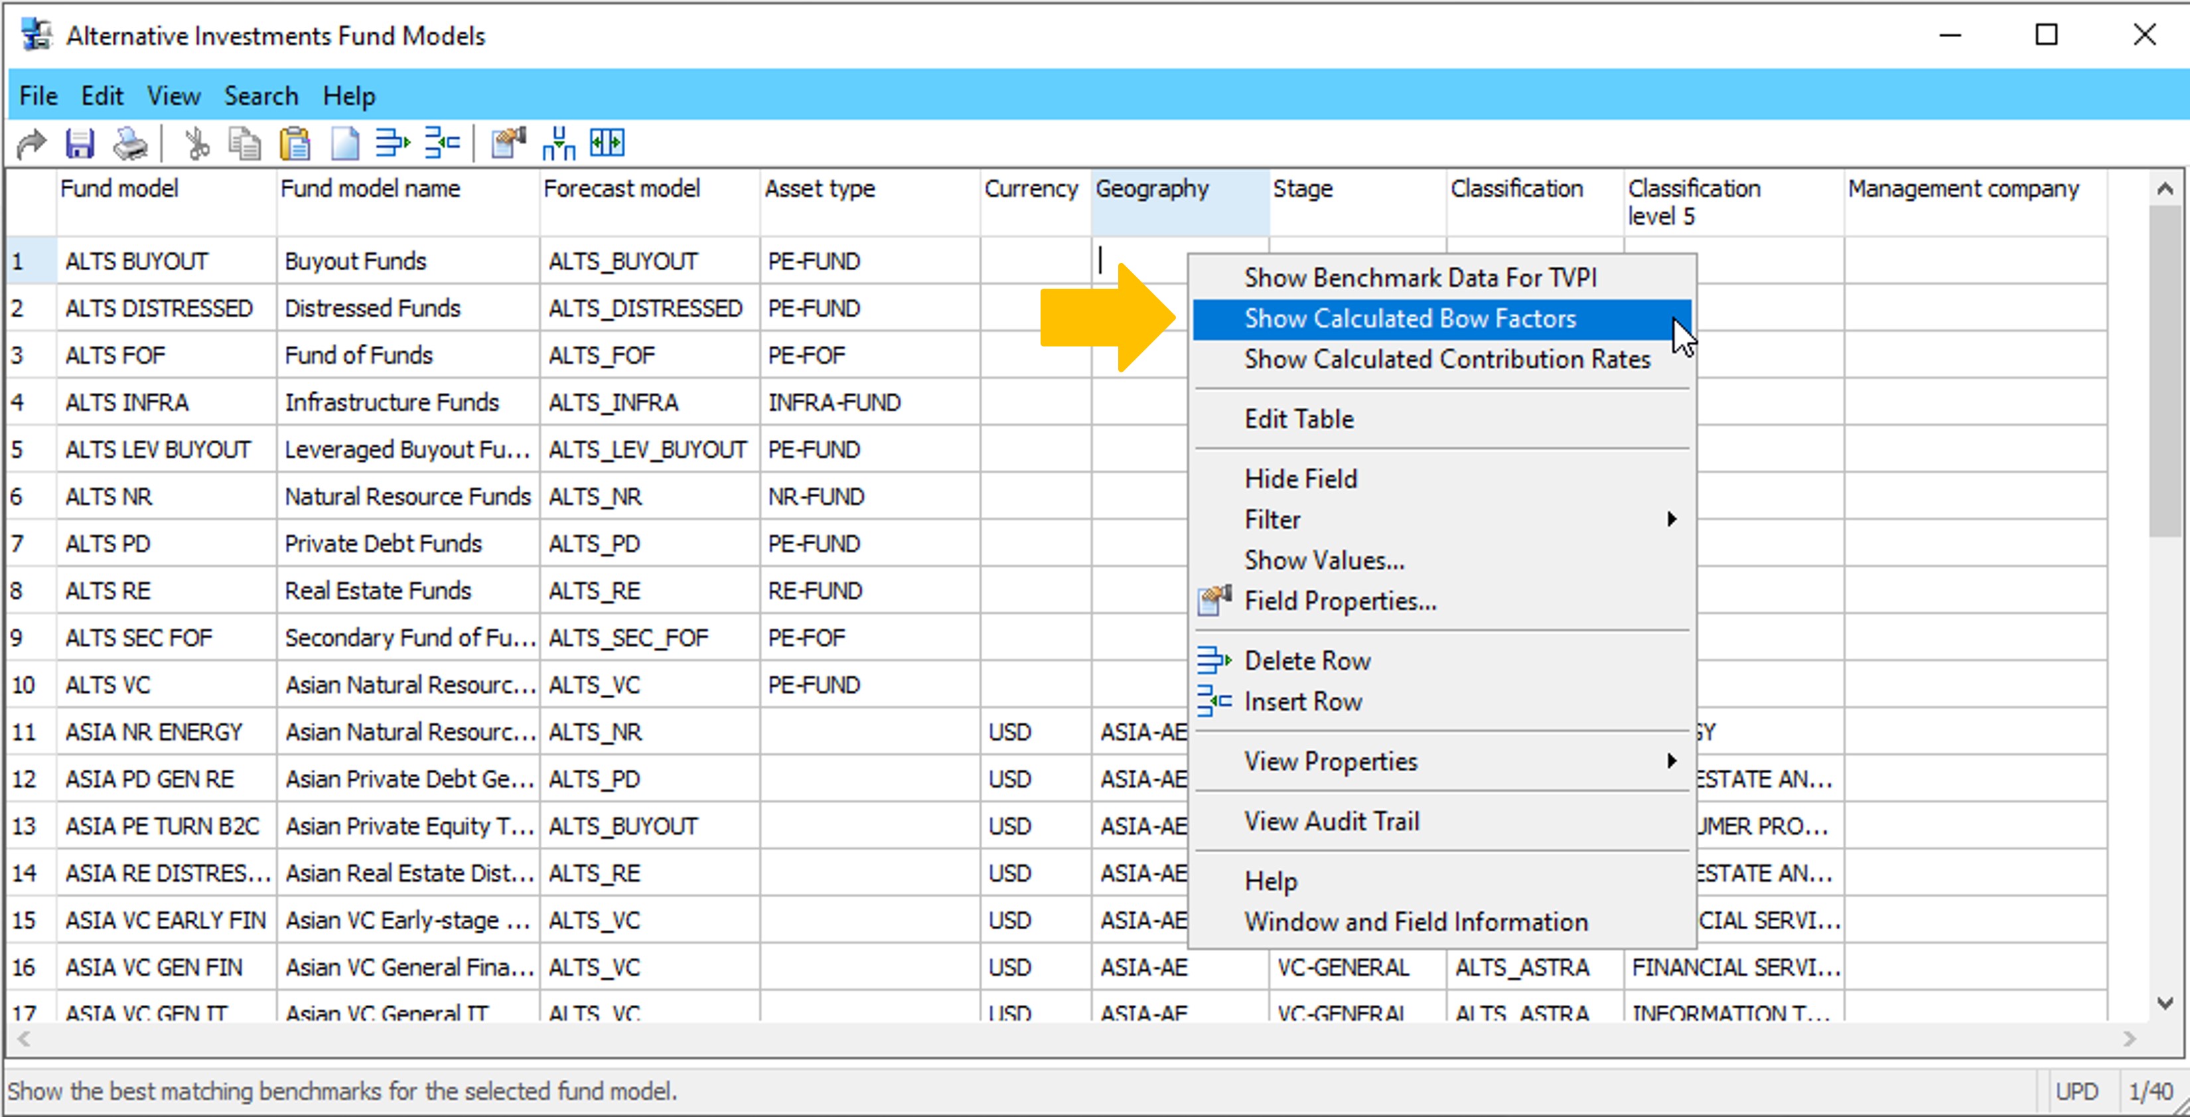2190x1117 pixels.
Task: Open the Edit menu
Action: 102,96
